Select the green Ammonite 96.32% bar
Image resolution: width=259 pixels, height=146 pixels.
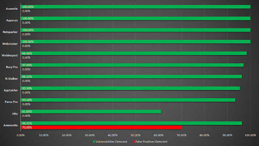click(131, 123)
